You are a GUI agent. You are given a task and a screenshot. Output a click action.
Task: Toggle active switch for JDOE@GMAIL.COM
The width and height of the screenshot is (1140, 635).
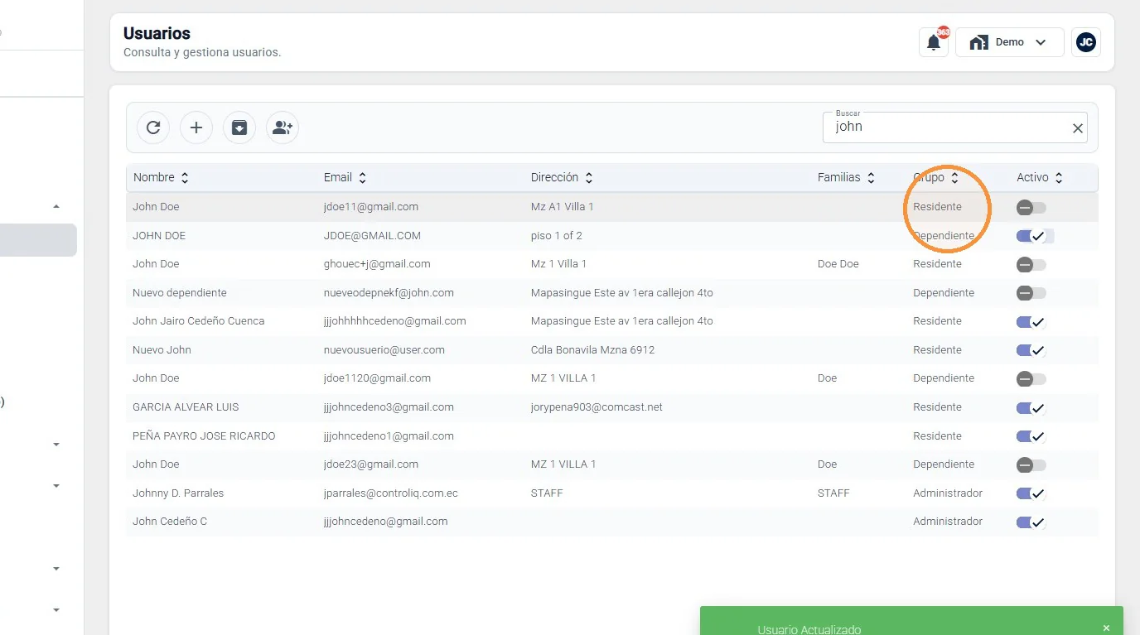(x=1031, y=236)
